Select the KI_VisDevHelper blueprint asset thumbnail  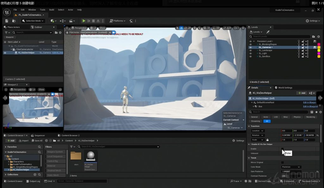[90, 161]
